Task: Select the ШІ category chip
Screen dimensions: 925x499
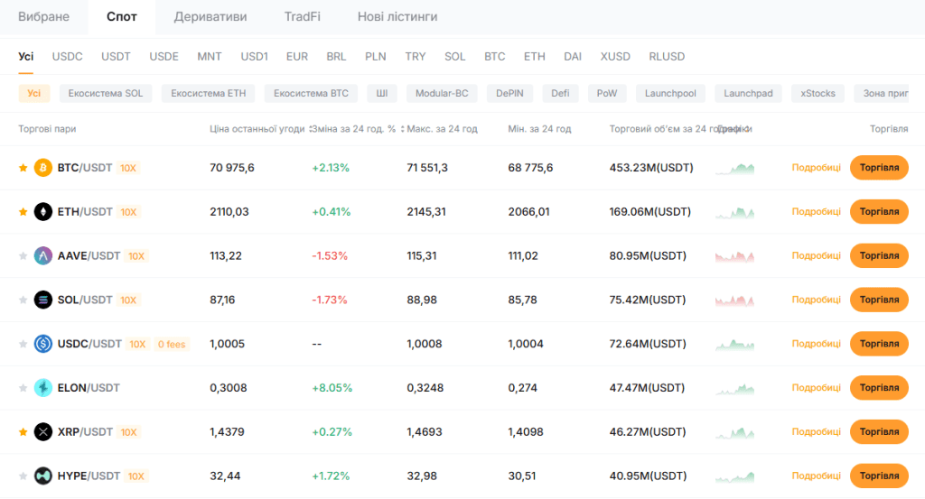Action: pyautogui.click(x=382, y=93)
